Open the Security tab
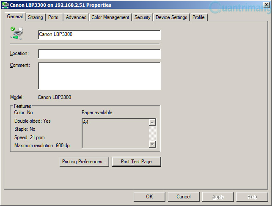The width and height of the screenshot is (272, 206). 143,17
